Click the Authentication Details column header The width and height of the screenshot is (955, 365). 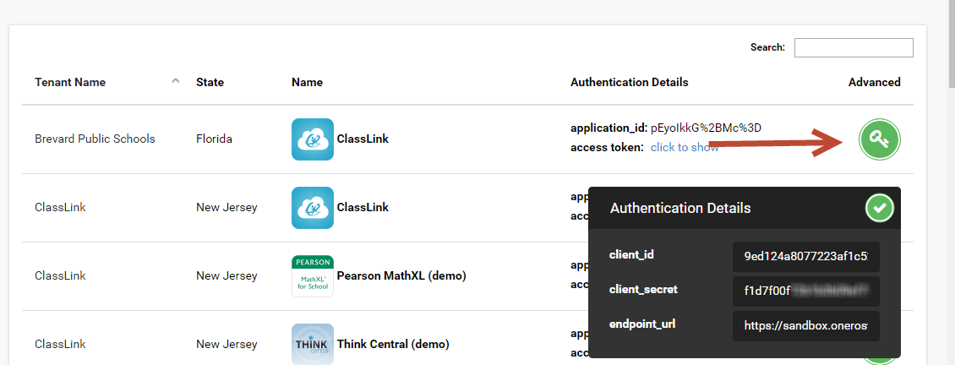pyautogui.click(x=629, y=82)
